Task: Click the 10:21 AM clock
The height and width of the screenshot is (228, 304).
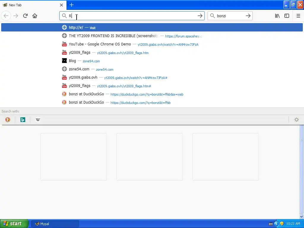Action: pos(293,224)
